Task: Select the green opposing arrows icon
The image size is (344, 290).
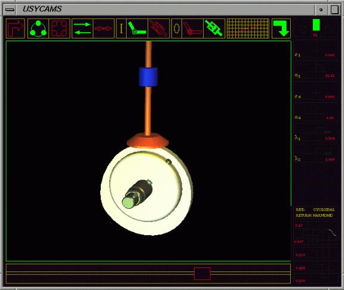Action: 82,29
